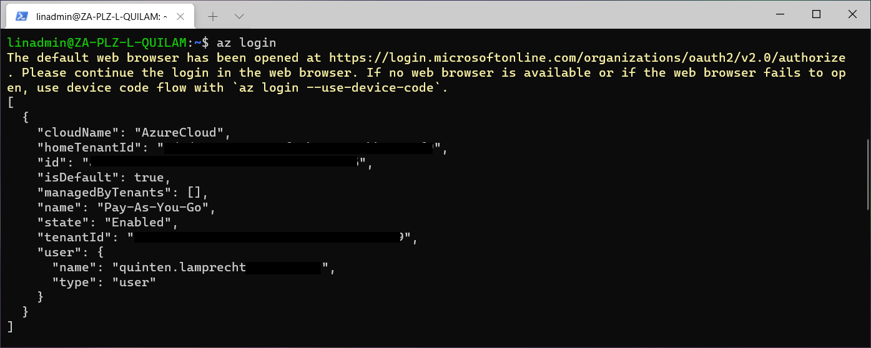Click the terminal vertical scrollbar thumb
Image resolution: width=871 pixels, height=348 pixels.
point(867,175)
